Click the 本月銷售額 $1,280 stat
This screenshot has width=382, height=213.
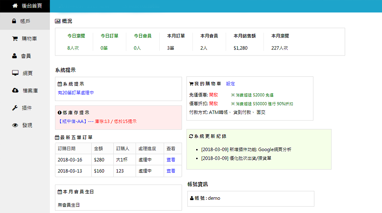click(x=244, y=42)
